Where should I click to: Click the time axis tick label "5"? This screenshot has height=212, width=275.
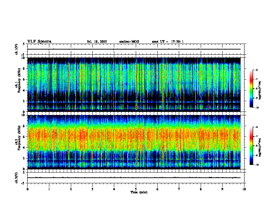(x=136, y=189)
